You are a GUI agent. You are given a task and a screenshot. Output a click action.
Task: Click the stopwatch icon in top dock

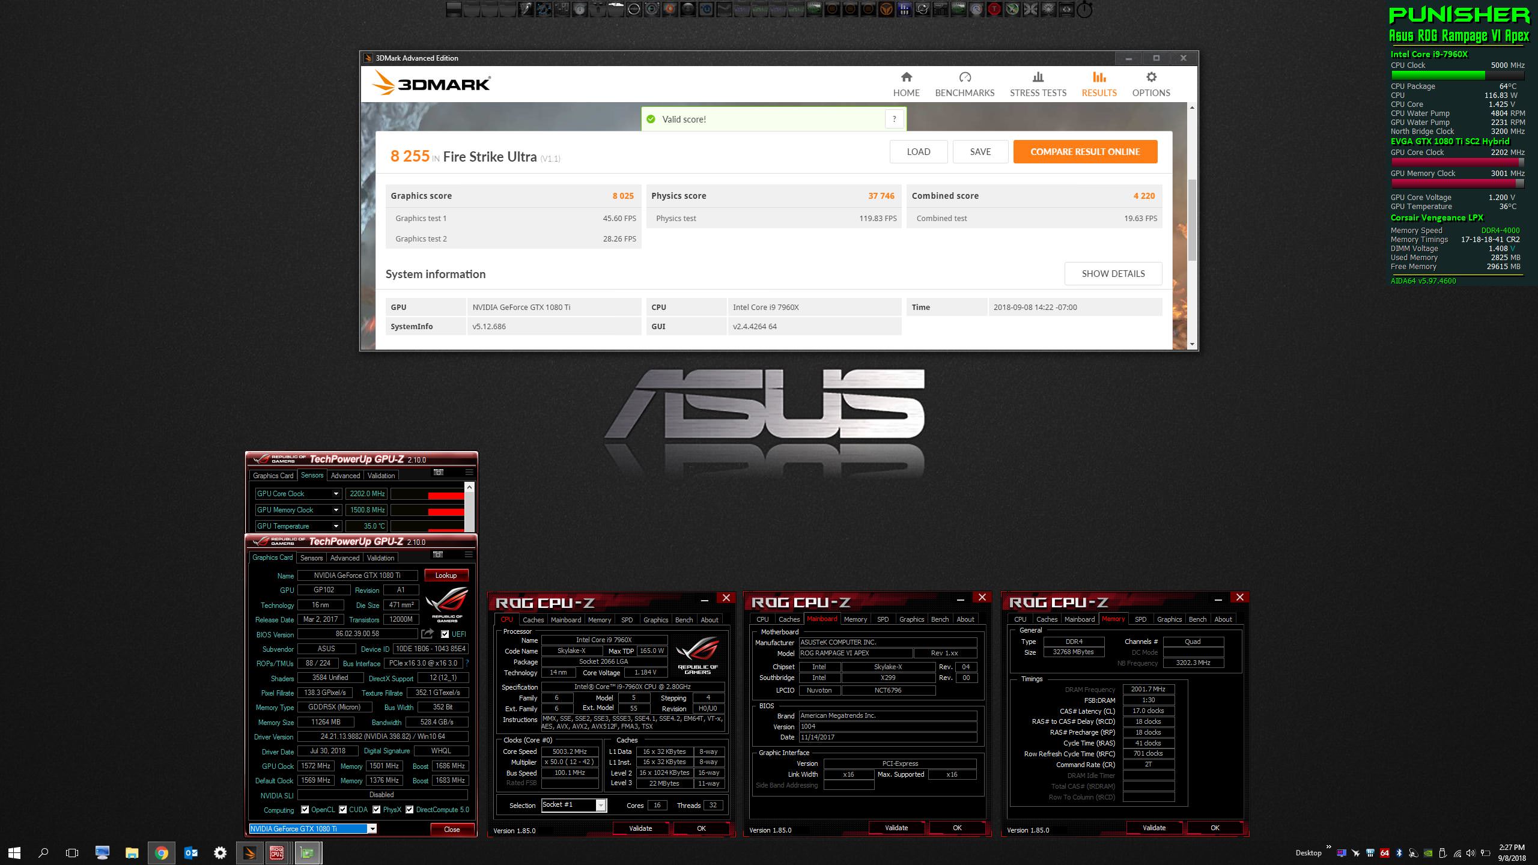pyautogui.click(x=1084, y=9)
